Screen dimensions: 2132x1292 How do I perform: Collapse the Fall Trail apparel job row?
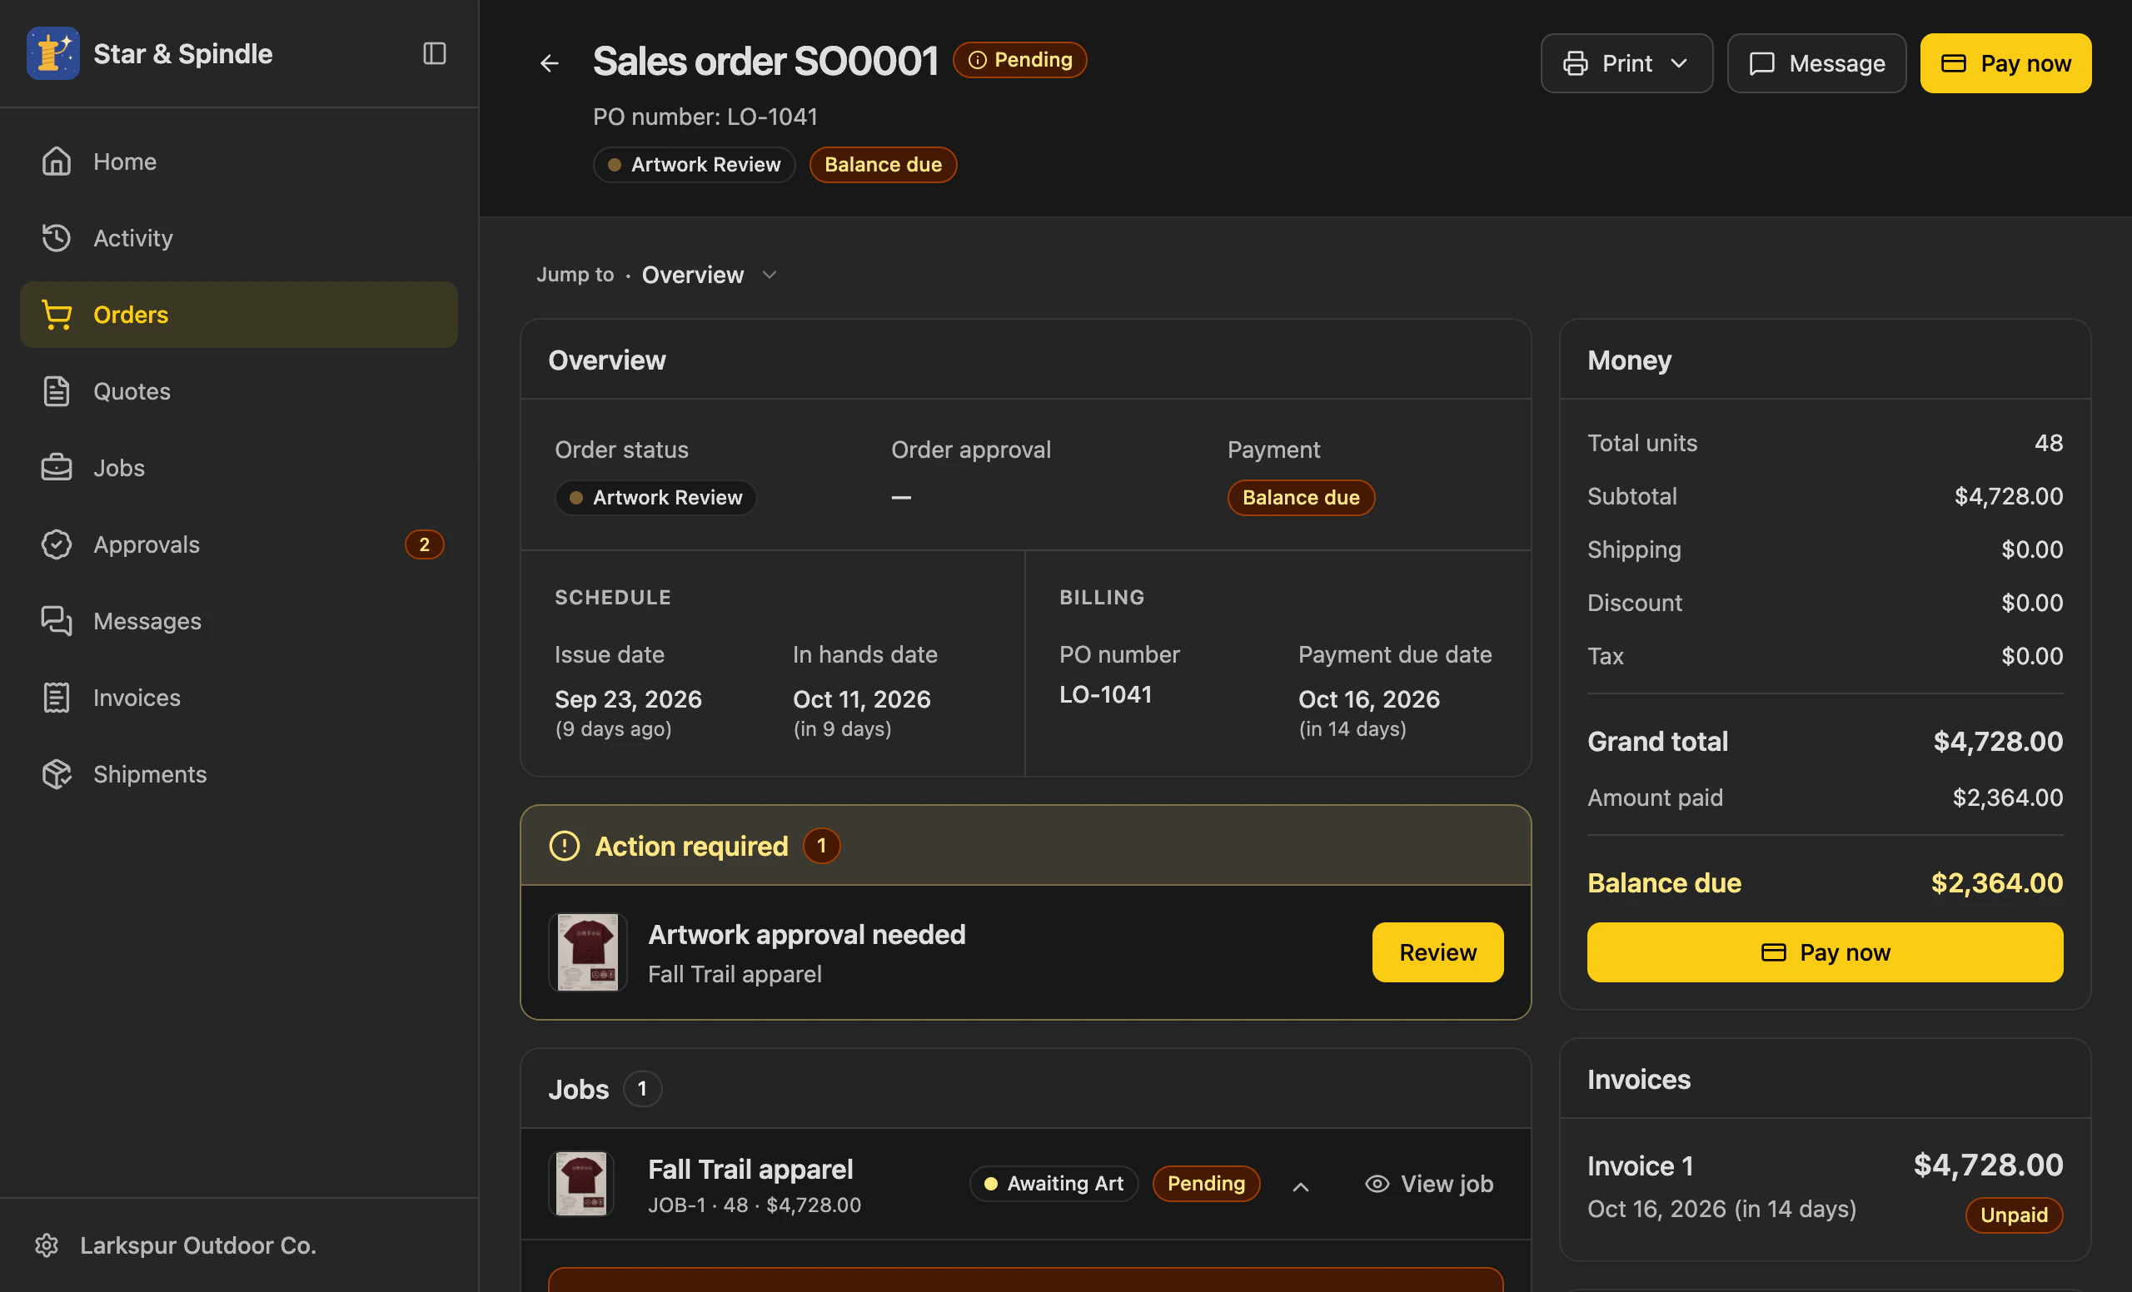click(x=1300, y=1186)
